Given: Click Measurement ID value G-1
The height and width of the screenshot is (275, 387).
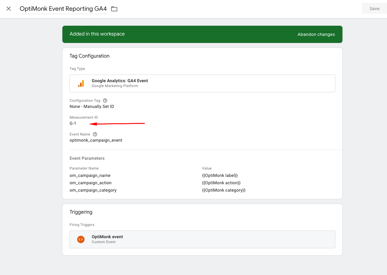Looking at the screenshot, I should 73,123.
